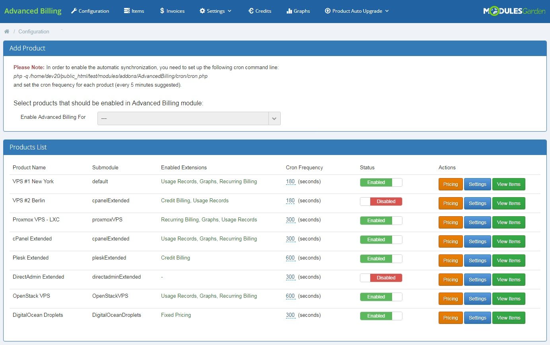
Task: Click View Items for OpenStack VPS
Action: (509, 299)
